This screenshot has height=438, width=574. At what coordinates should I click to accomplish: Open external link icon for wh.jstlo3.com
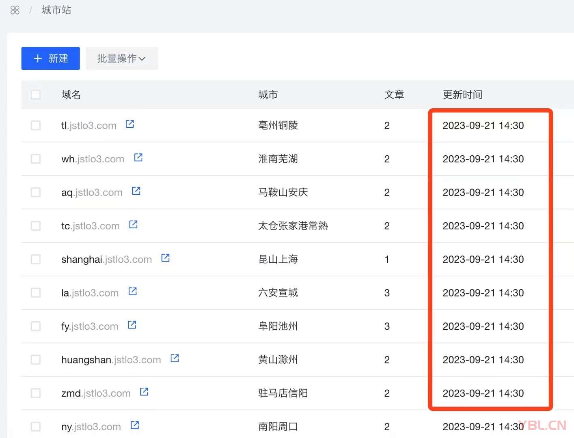[138, 157]
